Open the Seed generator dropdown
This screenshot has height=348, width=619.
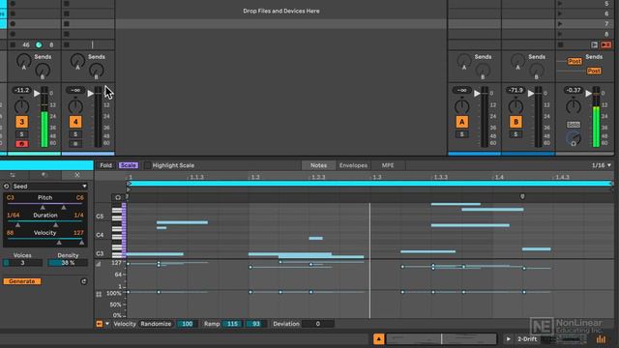pyautogui.click(x=49, y=187)
